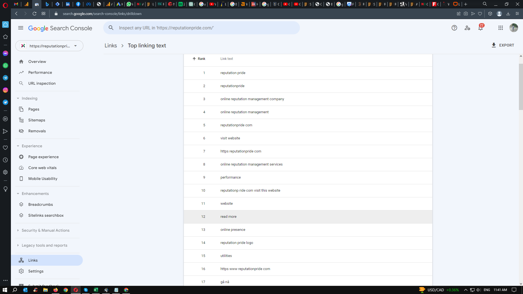Image resolution: width=523 pixels, height=294 pixels.
Task: Open Windows notification center
Action: click(x=514, y=290)
